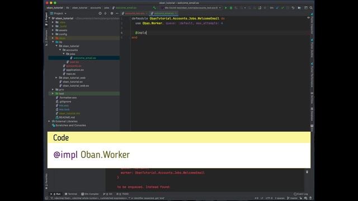Open the Git tool window tab
358x201 pixels.
coord(108,194)
